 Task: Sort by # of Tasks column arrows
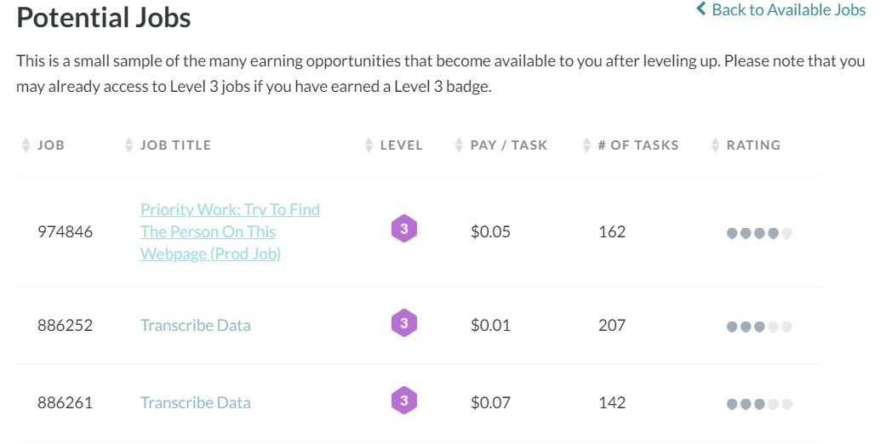[586, 145]
